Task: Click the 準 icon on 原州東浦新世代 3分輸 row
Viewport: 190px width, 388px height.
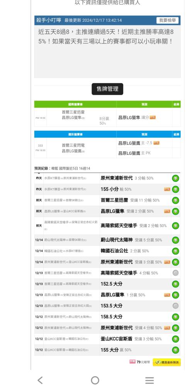Action: [175, 178]
